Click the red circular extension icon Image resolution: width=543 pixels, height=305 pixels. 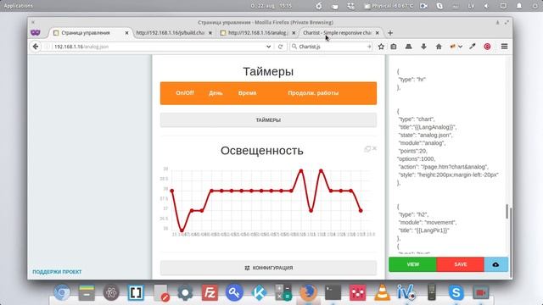pyautogui.click(x=487, y=47)
